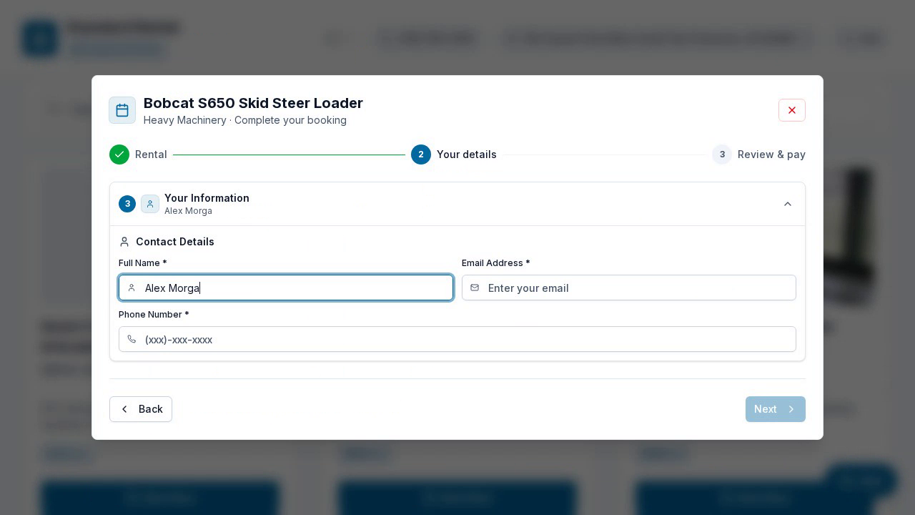This screenshot has height=515, width=915.
Task: Go back with the Back button
Action: click(x=141, y=409)
